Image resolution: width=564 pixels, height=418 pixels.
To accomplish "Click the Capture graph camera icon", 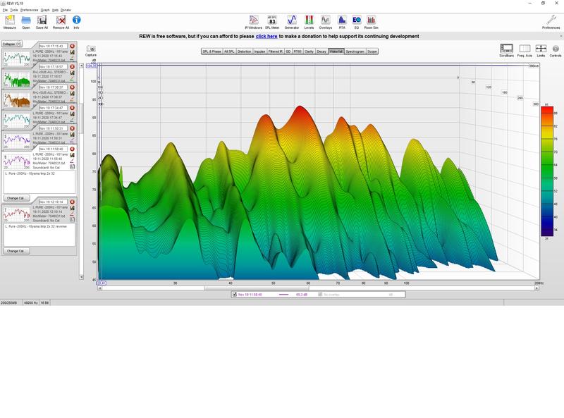I will [91, 51].
